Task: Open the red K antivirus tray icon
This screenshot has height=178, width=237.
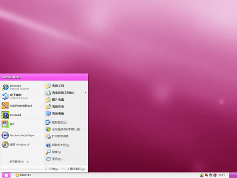Action: pyautogui.click(x=206, y=175)
